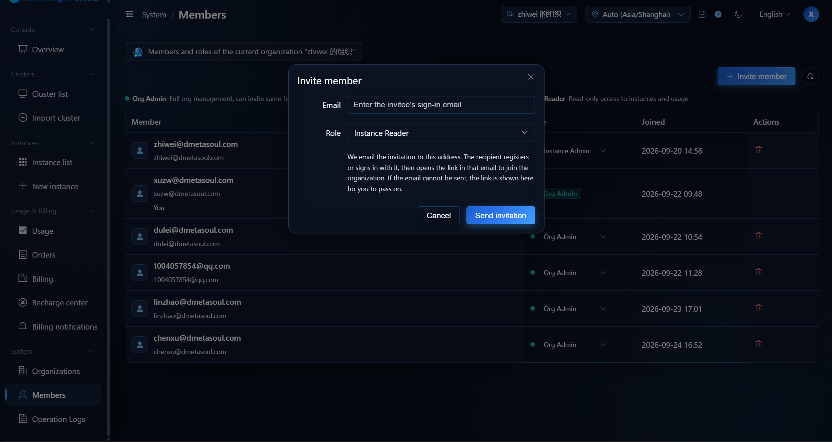Open Organizations in the sidebar

53,371
